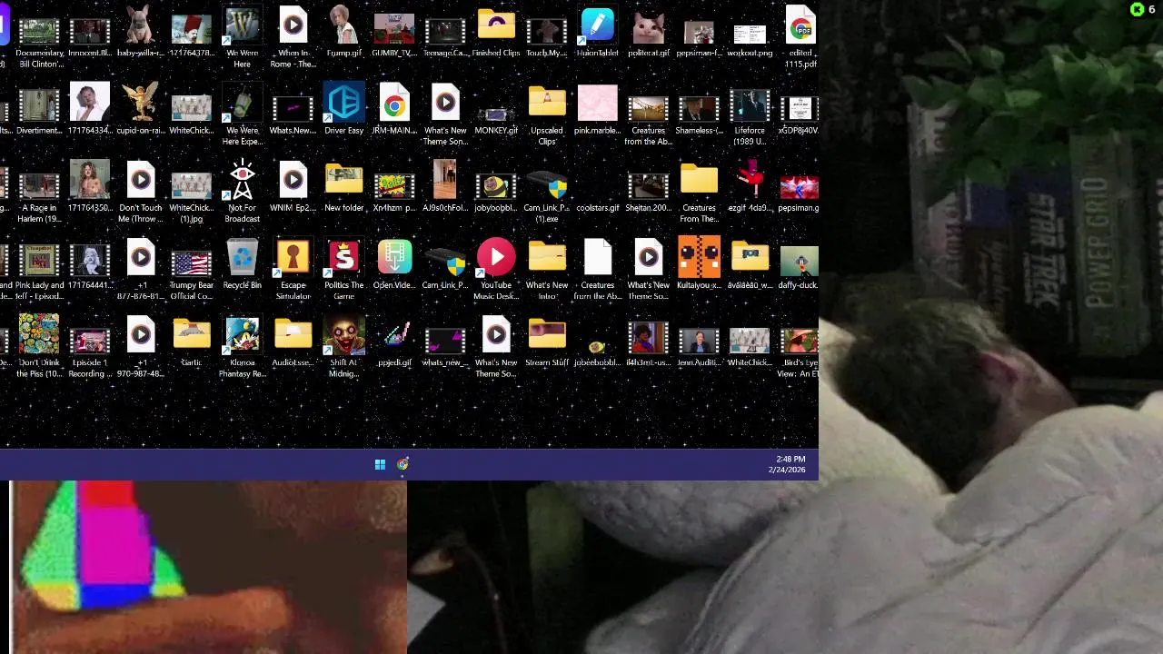Select the GUMBY_TV file
This screenshot has height=654, width=1163.
(x=394, y=35)
